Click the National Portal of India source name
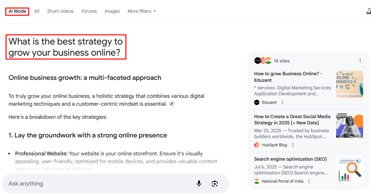371x195 pixels. pos(283,181)
